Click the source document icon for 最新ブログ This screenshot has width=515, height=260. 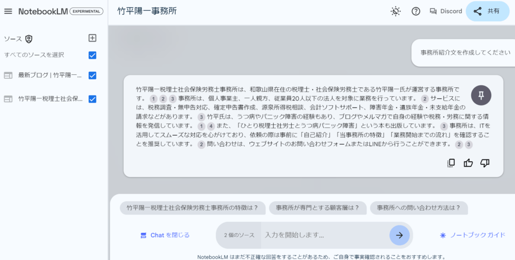point(8,75)
